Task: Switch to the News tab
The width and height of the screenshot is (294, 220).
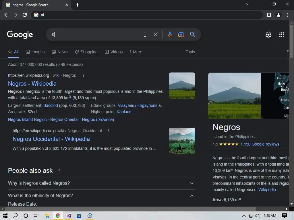Action: pos(59,52)
